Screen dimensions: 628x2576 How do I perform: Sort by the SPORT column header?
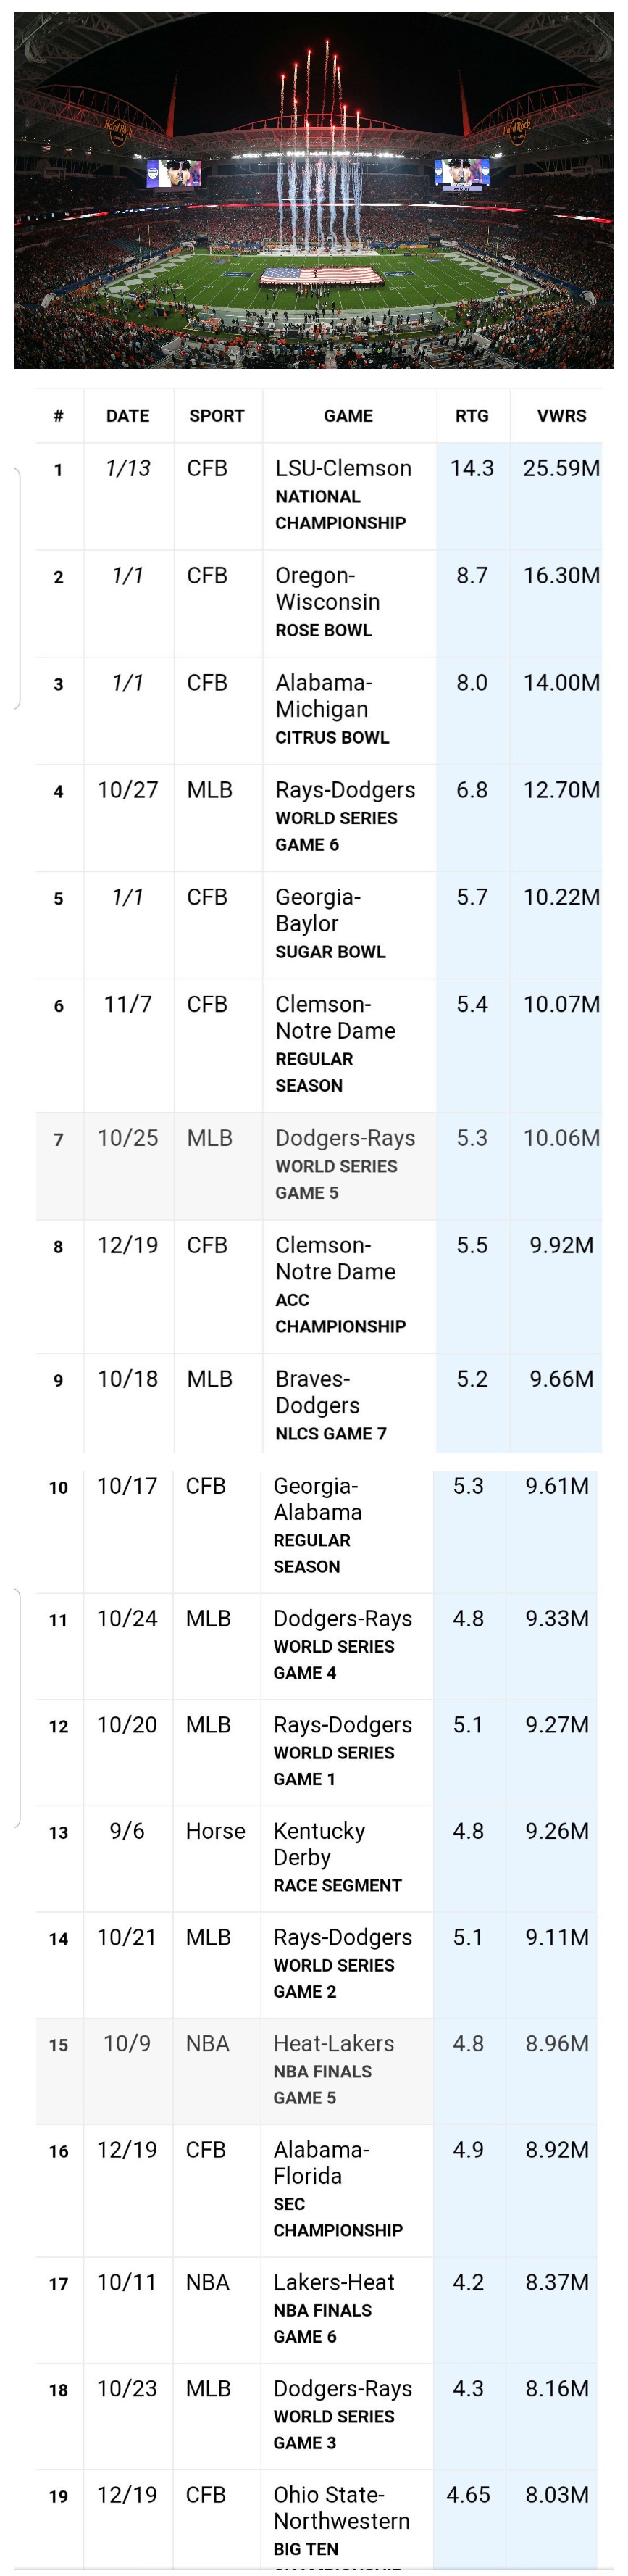(x=217, y=416)
